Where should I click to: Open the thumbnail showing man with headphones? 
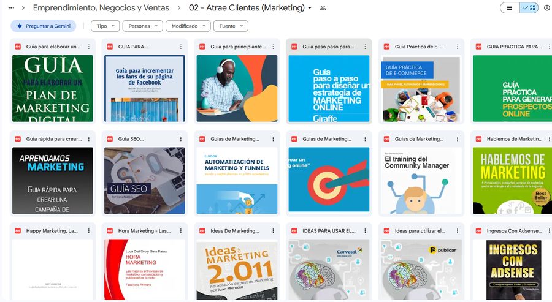pos(237,88)
